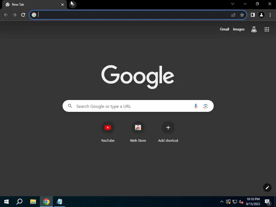Image resolution: width=276 pixels, height=207 pixels.
Task: Show hidden system tray icons
Action: click(x=222, y=202)
